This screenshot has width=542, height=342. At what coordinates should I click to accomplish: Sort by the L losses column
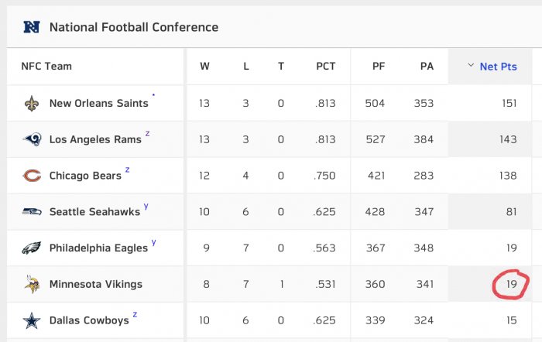pos(245,66)
